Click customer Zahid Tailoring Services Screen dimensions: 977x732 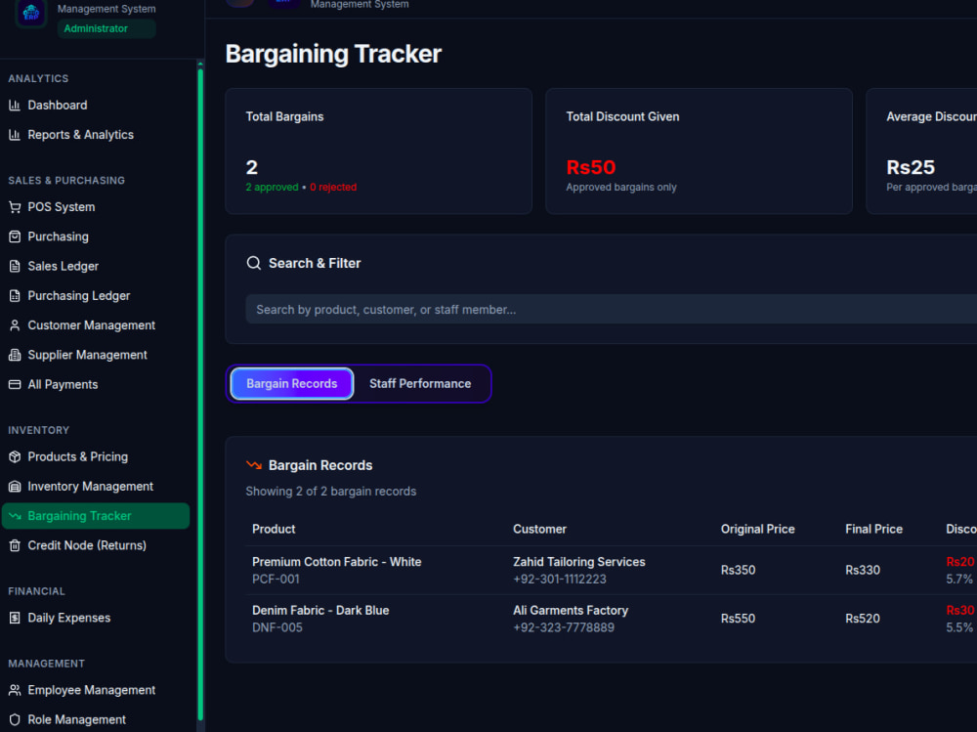click(578, 562)
